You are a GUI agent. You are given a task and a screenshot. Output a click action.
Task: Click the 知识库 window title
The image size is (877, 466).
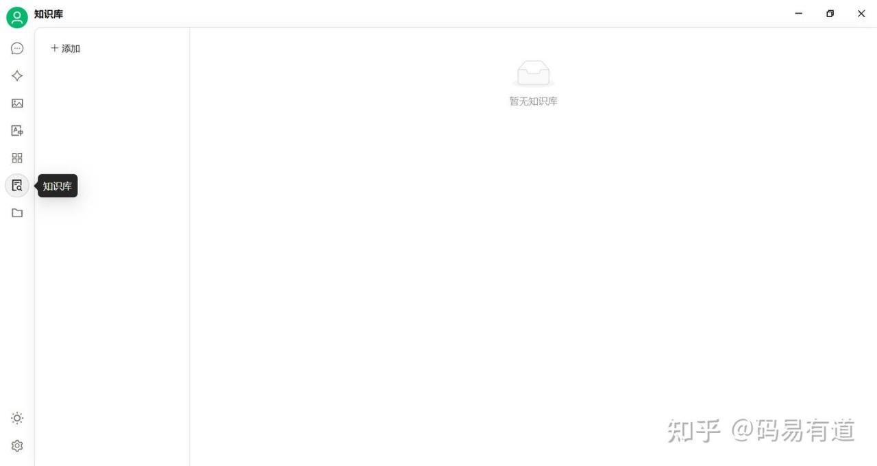pyautogui.click(x=49, y=14)
